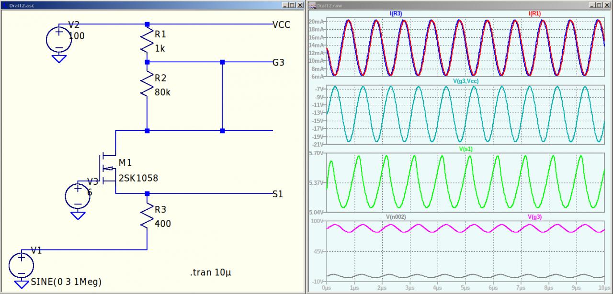Click the 80k value of R2
The height and width of the screenshot is (294, 613).
pyautogui.click(x=162, y=92)
